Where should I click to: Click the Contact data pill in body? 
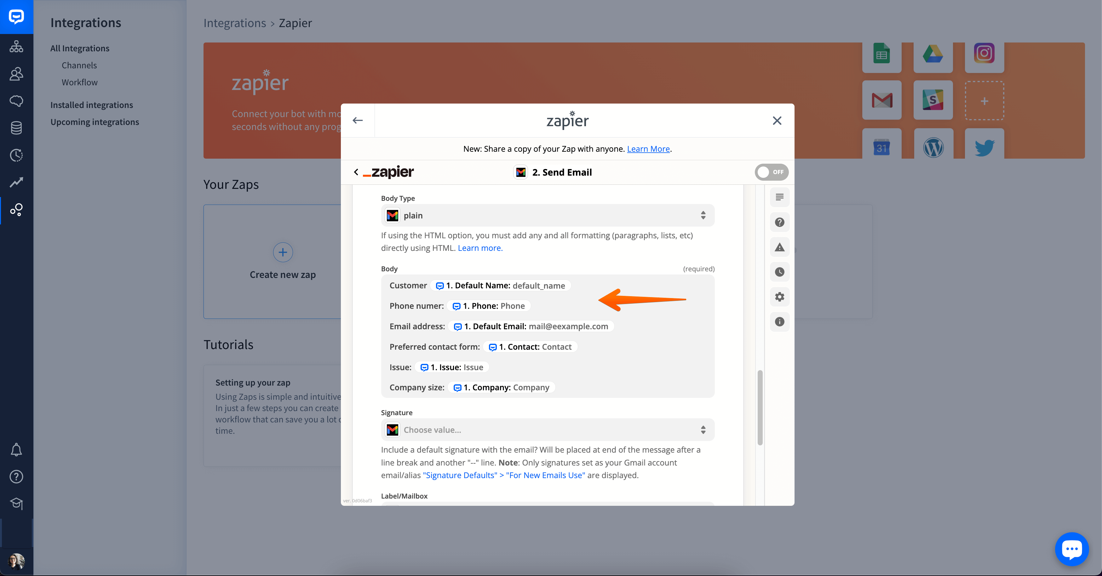(530, 347)
